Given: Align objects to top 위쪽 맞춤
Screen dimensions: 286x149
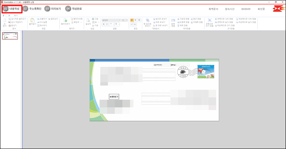Looking at the screenshot, I should pyautogui.click(x=182, y=26).
